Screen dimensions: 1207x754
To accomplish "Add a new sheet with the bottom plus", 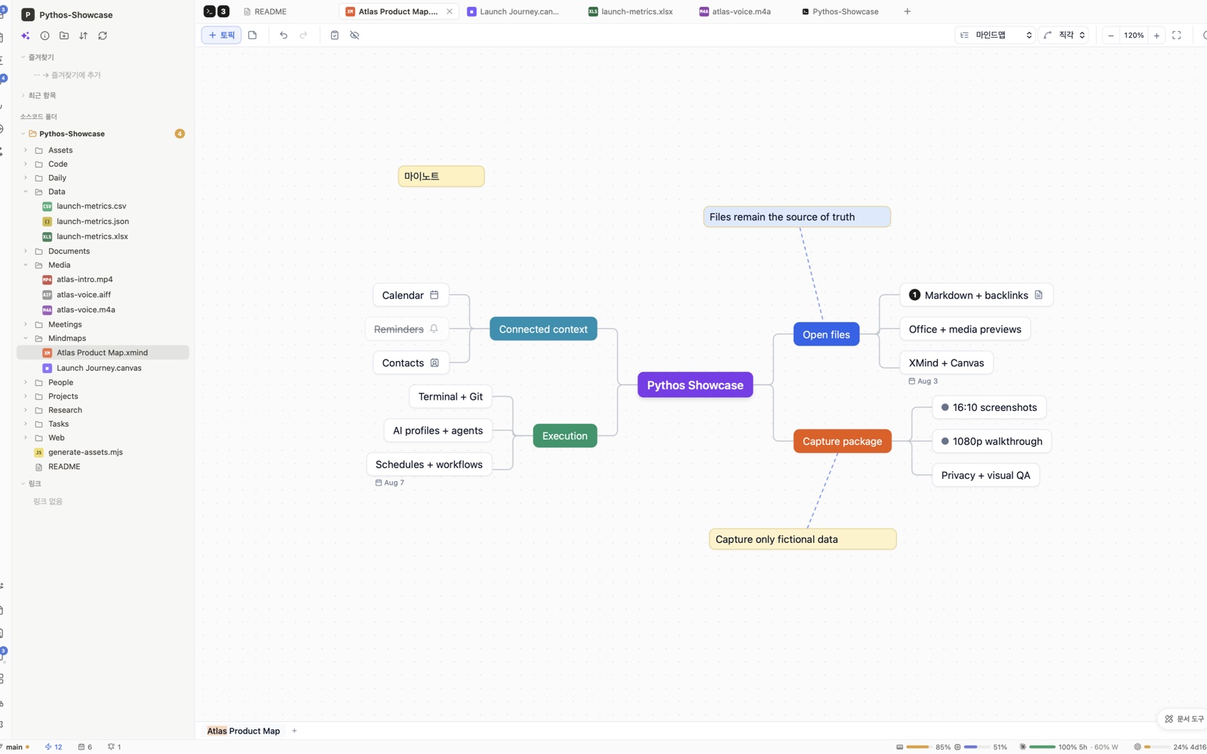I will click(294, 731).
